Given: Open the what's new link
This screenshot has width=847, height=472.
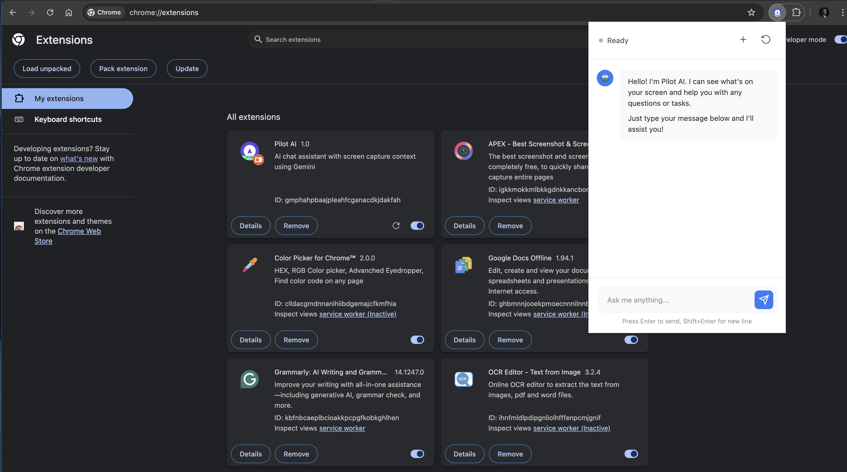Looking at the screenshot, I should pyautogui.click(x=79, y=158).
